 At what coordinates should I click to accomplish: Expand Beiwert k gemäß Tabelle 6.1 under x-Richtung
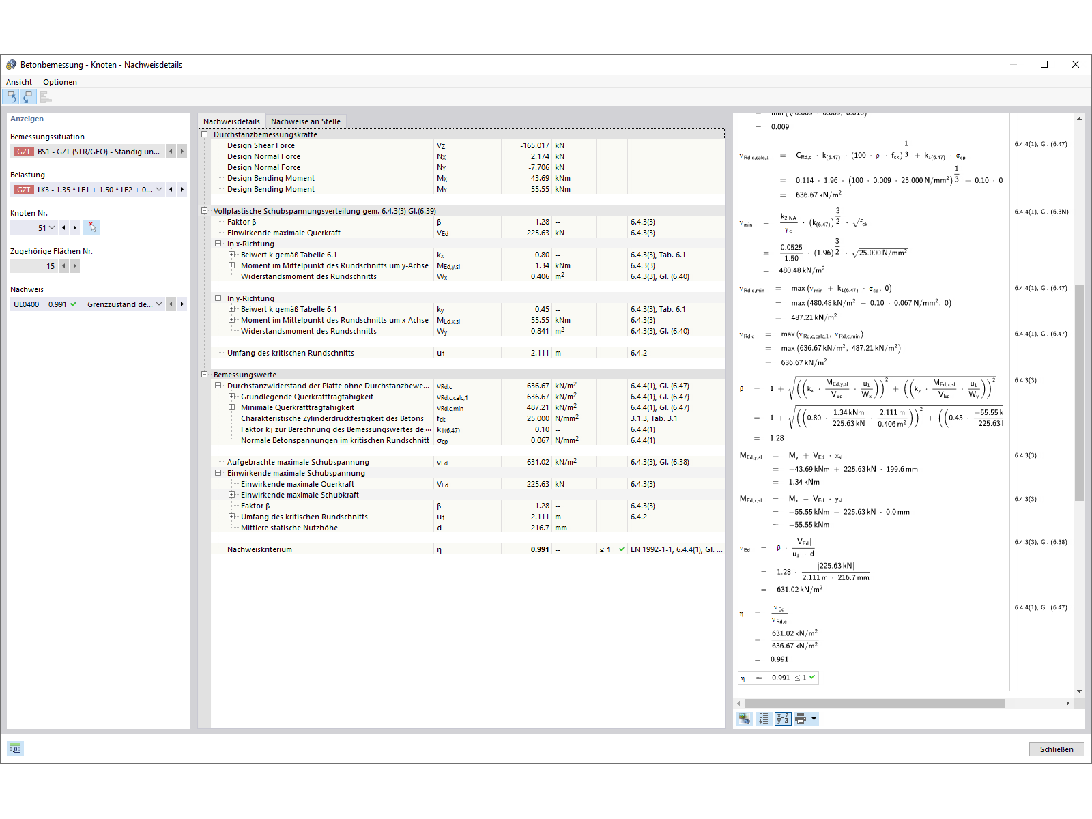(231, 255)
